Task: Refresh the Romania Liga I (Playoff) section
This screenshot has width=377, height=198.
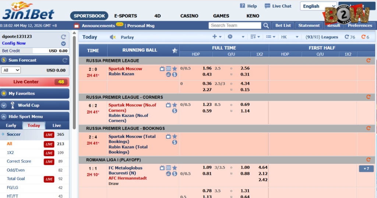Action: point(368,160)
